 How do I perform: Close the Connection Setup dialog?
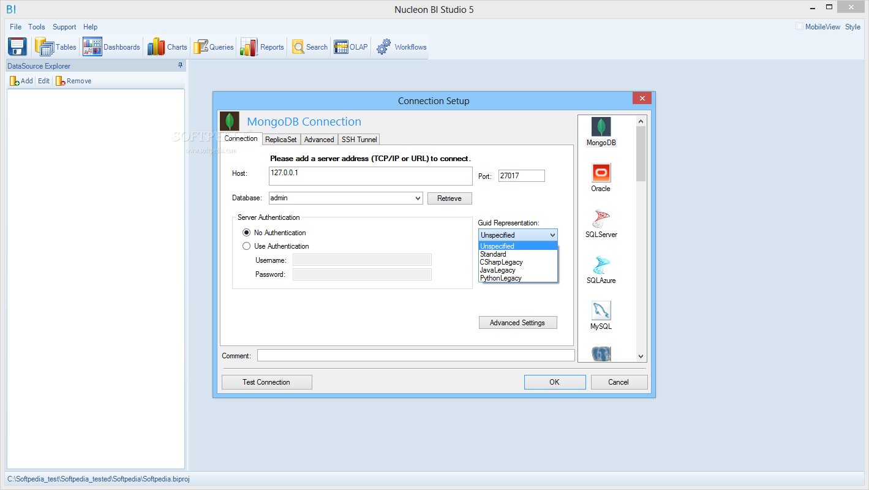642,99
